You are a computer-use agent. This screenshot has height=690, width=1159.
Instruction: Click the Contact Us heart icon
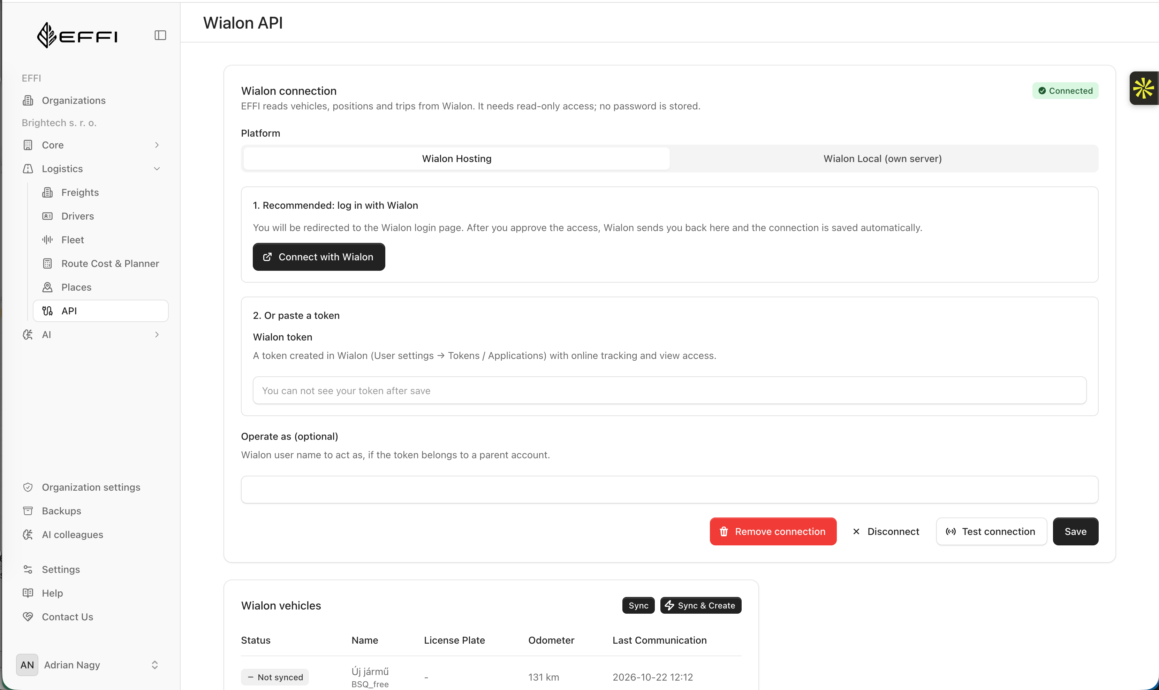pos(28,617)
